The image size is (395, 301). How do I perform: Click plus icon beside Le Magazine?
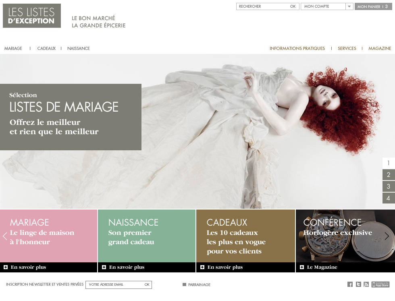[x=302, y=267]
